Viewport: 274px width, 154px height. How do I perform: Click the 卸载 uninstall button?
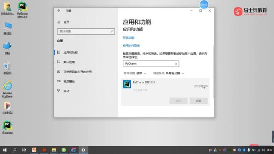(x=199, y=101)
